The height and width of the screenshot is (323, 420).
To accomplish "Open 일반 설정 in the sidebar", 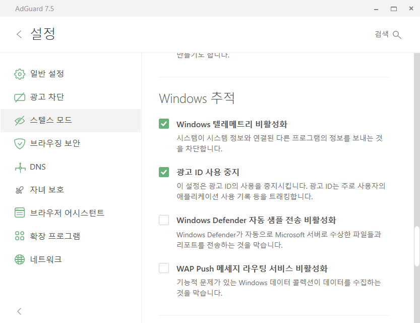I will pyautogui.click(x=71, y=74).
